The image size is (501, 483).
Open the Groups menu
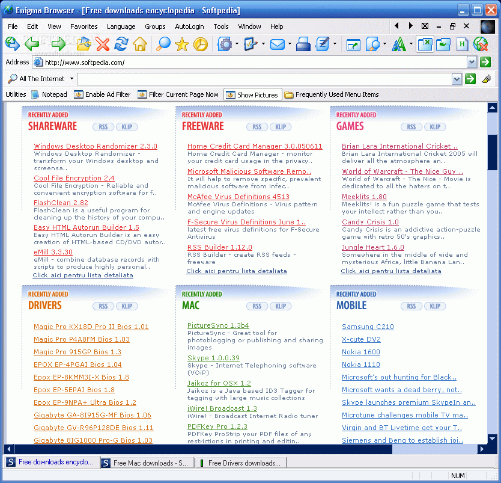pos(155,26)
